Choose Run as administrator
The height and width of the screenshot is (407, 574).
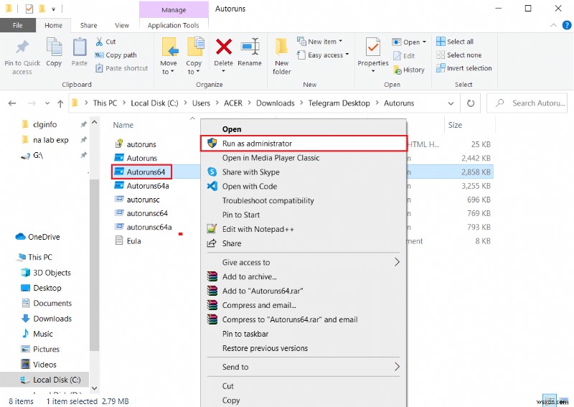(304, 144)
